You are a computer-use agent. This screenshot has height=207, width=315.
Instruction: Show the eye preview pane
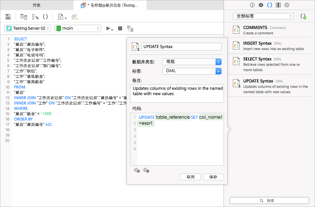click(x=261, y=5)
